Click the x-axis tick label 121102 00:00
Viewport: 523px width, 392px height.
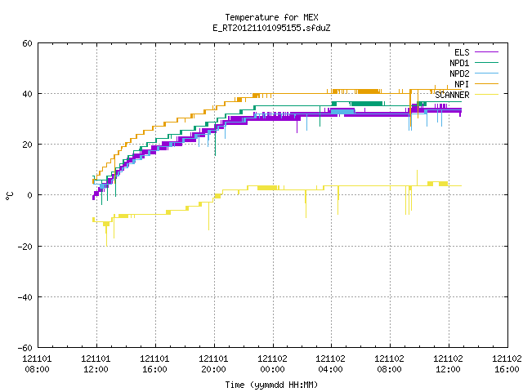coord(272,364)
